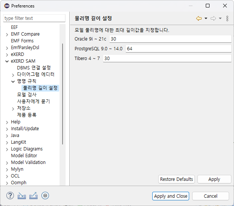Screen dimensions: 234x206
Task: Expand the 다이어그램 에디터 node
Action: (13, 75)
